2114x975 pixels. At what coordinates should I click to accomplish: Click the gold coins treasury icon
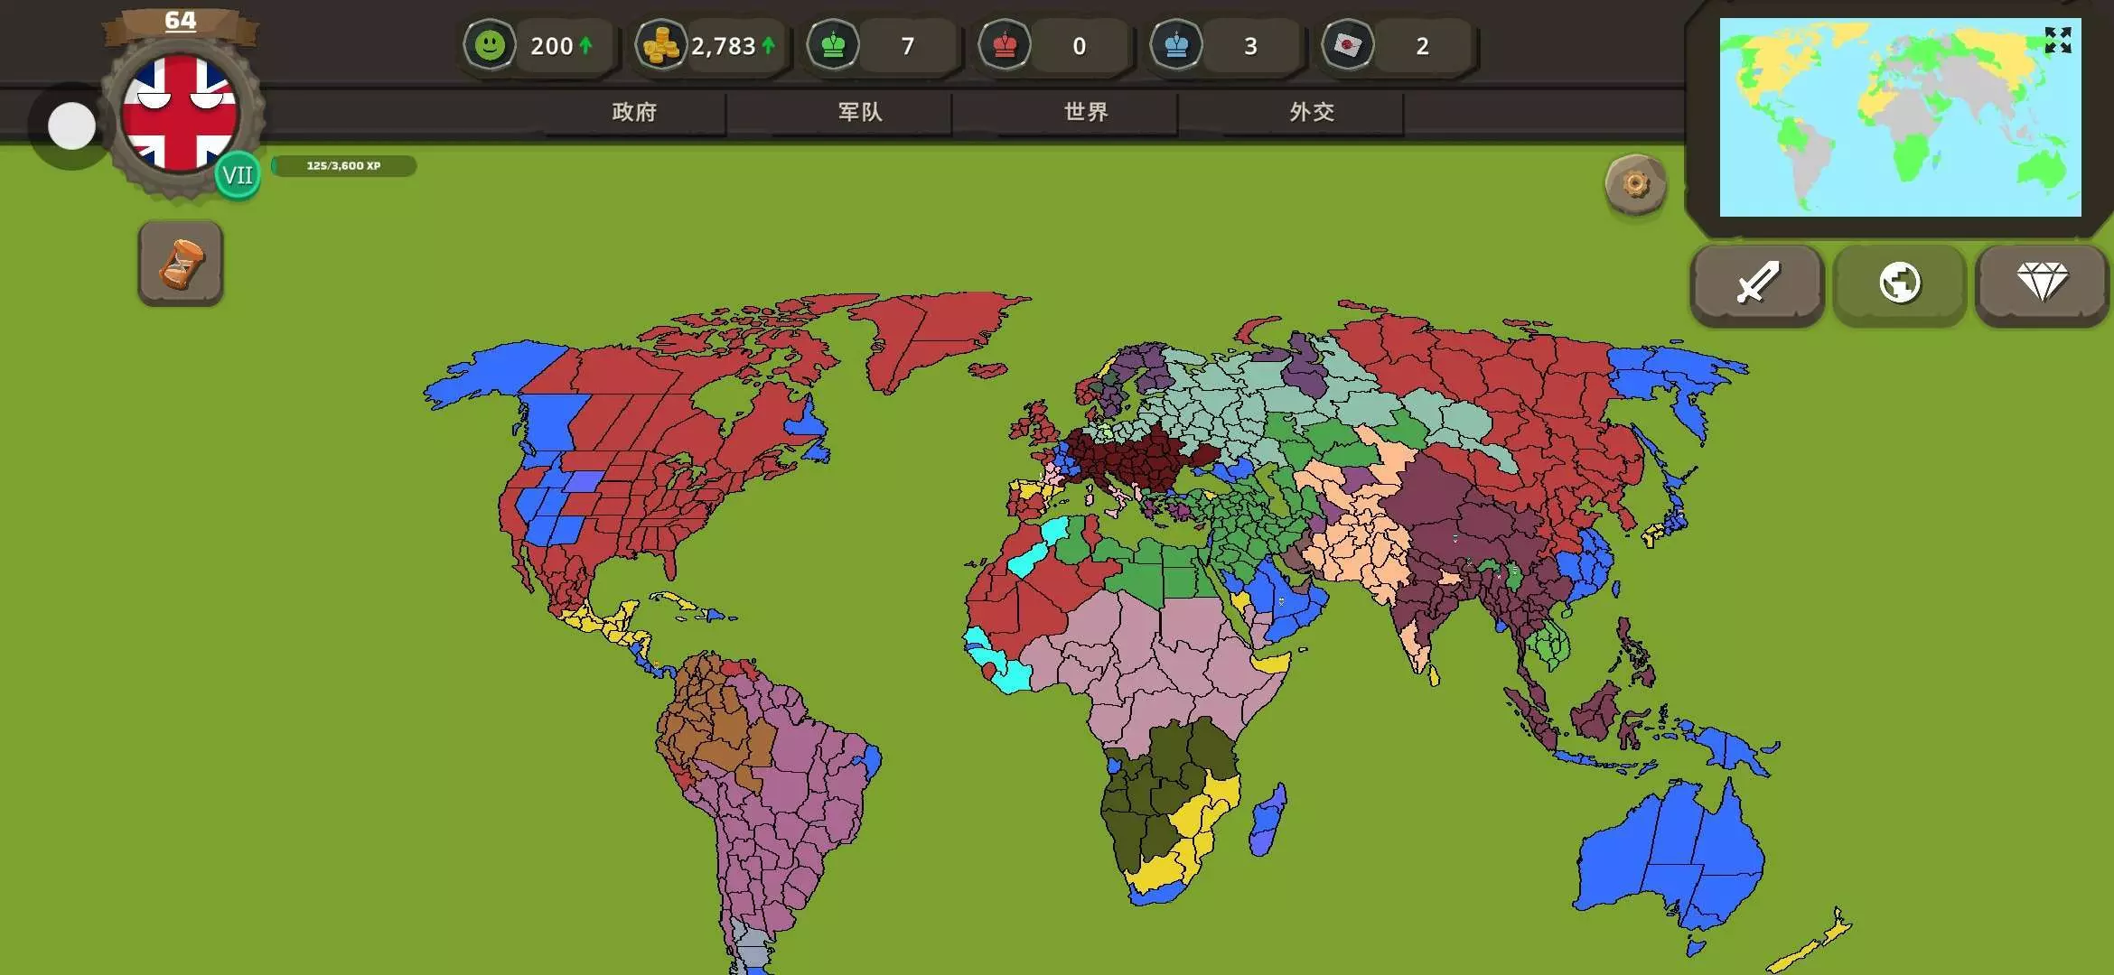click(x=660, y=45)
